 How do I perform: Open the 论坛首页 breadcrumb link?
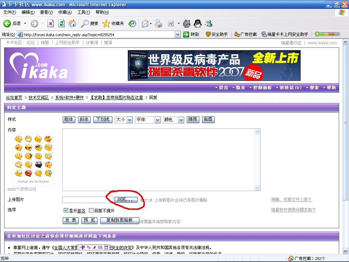[x=14, y=98]
